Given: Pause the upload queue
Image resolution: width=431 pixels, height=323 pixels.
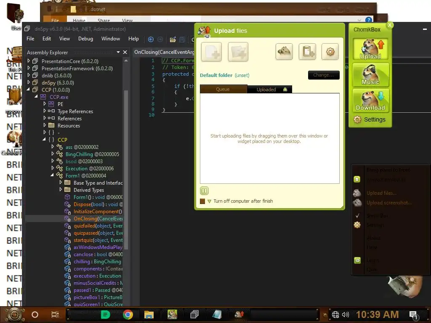Looking at the screenshot, I should [x=204, y=191].
